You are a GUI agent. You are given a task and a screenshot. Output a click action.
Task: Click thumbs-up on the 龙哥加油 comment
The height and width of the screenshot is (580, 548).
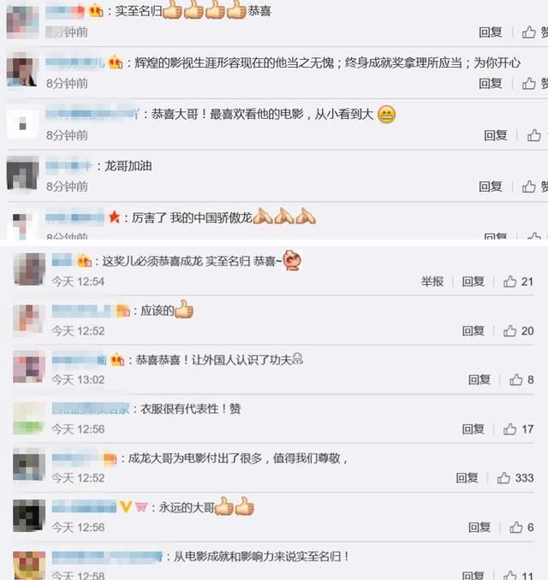[x=529, y=186]
